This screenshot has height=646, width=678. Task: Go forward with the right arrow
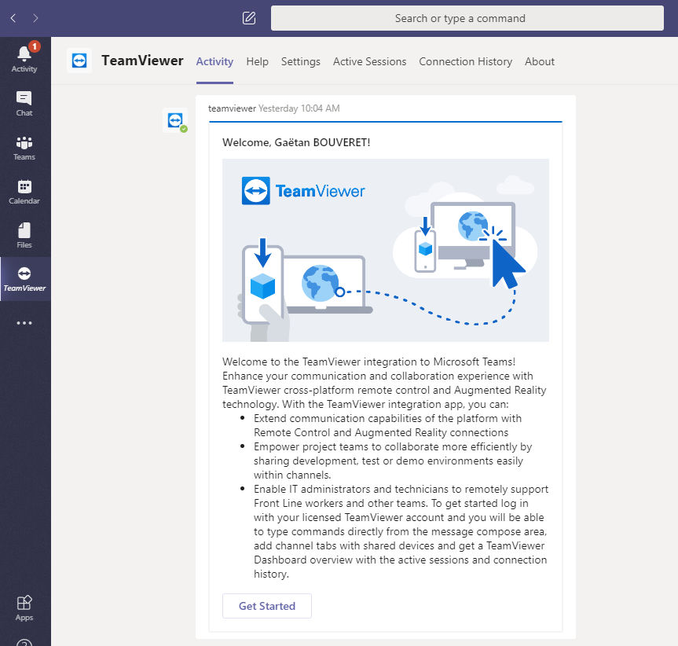[35, 18]
